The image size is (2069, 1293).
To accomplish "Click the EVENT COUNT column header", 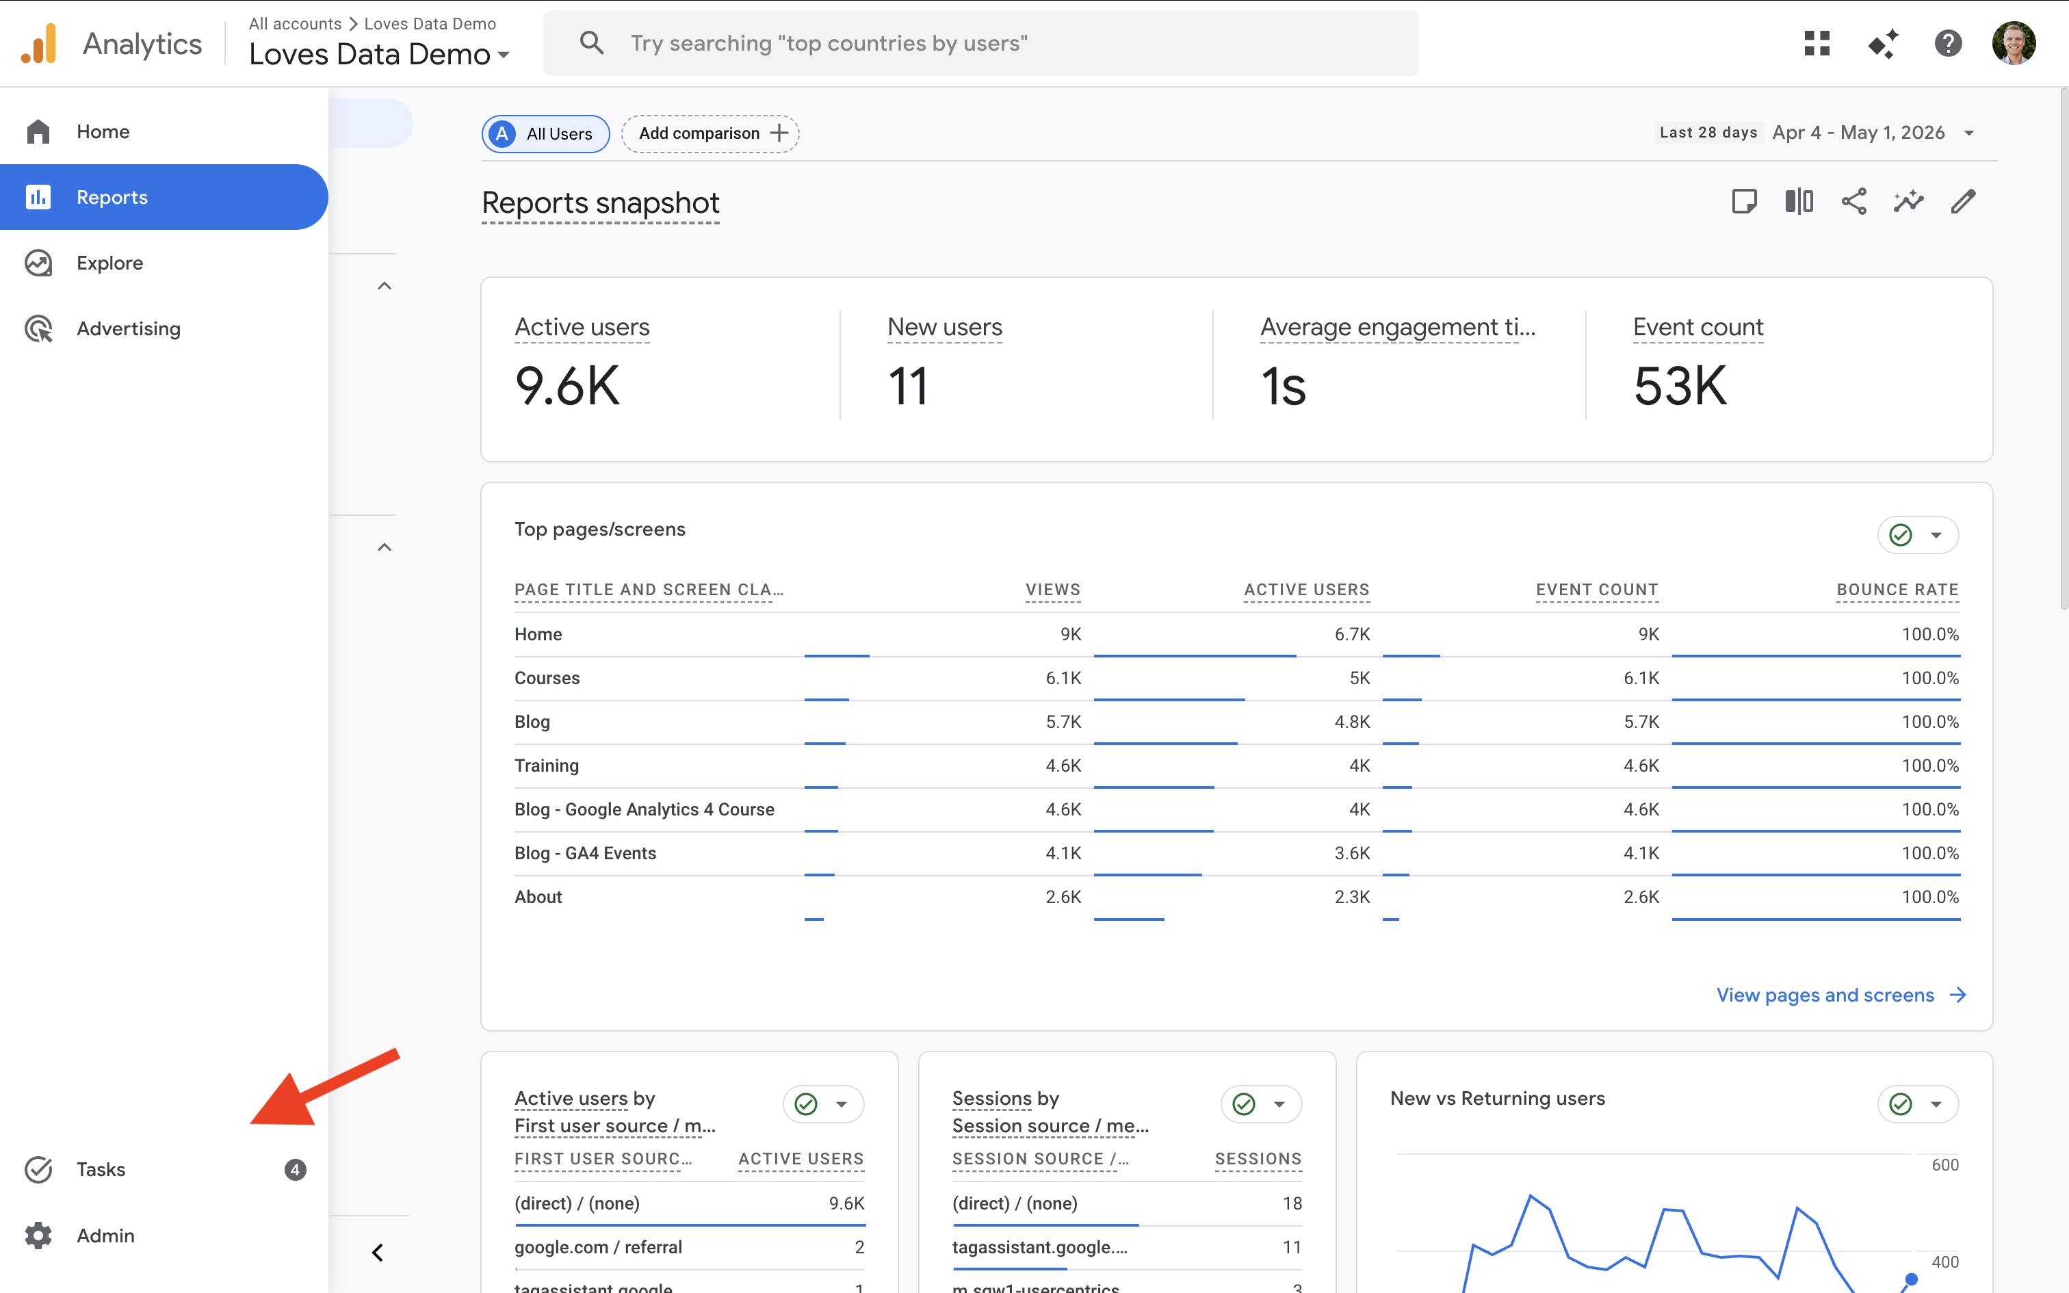I will (1596, 590).
